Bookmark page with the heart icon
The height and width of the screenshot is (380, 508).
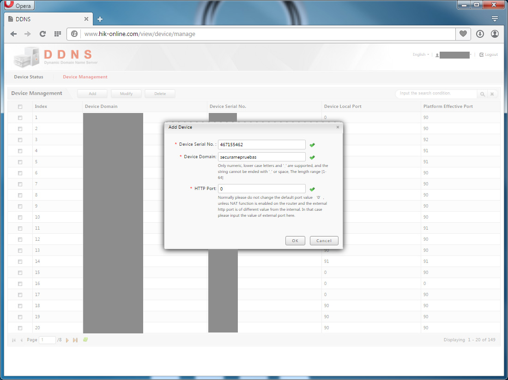click(x=463, y=34)
